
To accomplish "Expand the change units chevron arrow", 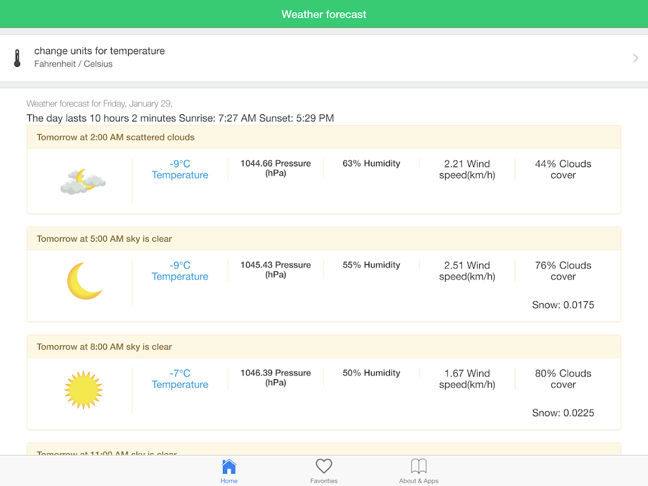I will tap(635, 58).
